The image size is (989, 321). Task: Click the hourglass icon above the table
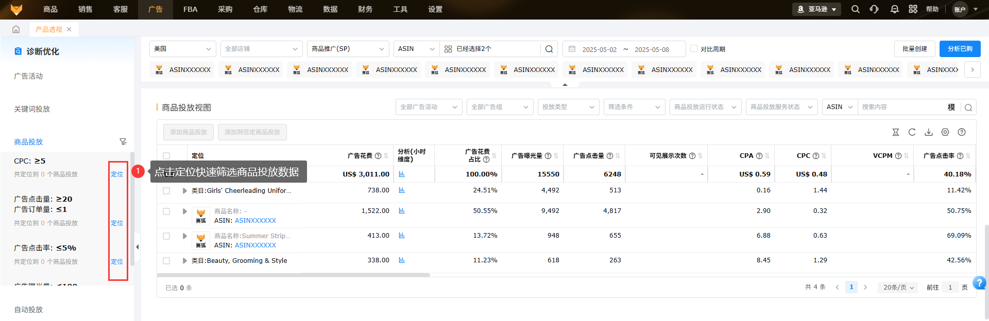tap(895, 132)
